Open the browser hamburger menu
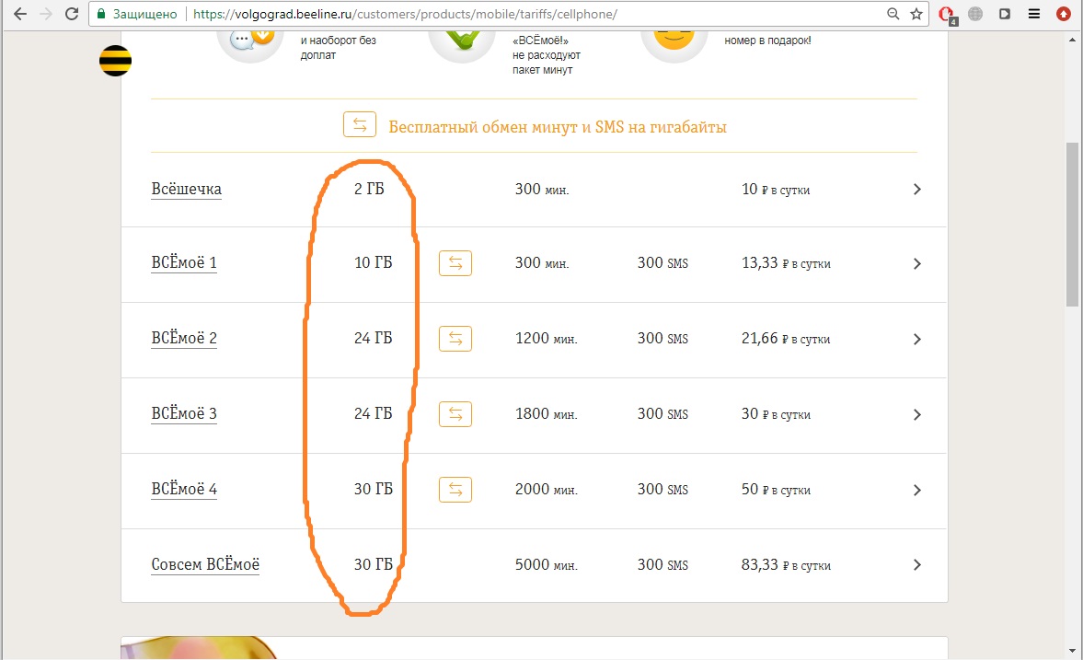Viewport: 1083px width, 660px height. pyautogui.click(x=1034, y=14)
